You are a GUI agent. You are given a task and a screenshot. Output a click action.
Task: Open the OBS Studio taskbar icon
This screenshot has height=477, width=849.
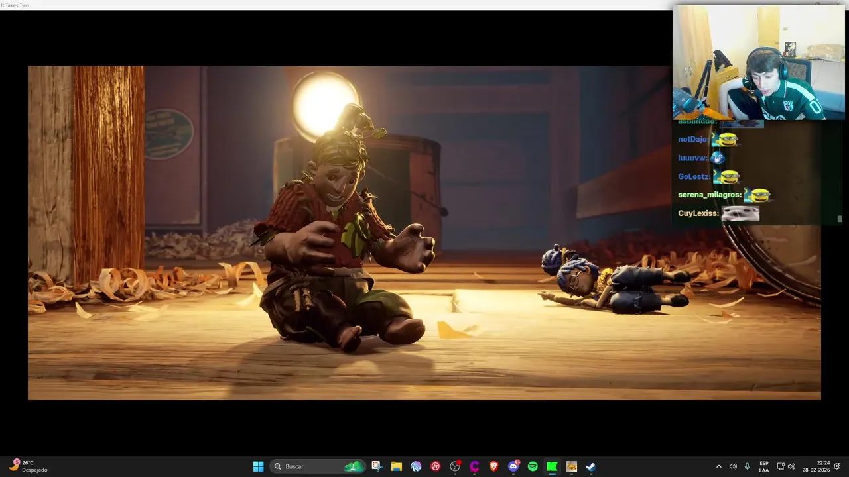point(455,466)
